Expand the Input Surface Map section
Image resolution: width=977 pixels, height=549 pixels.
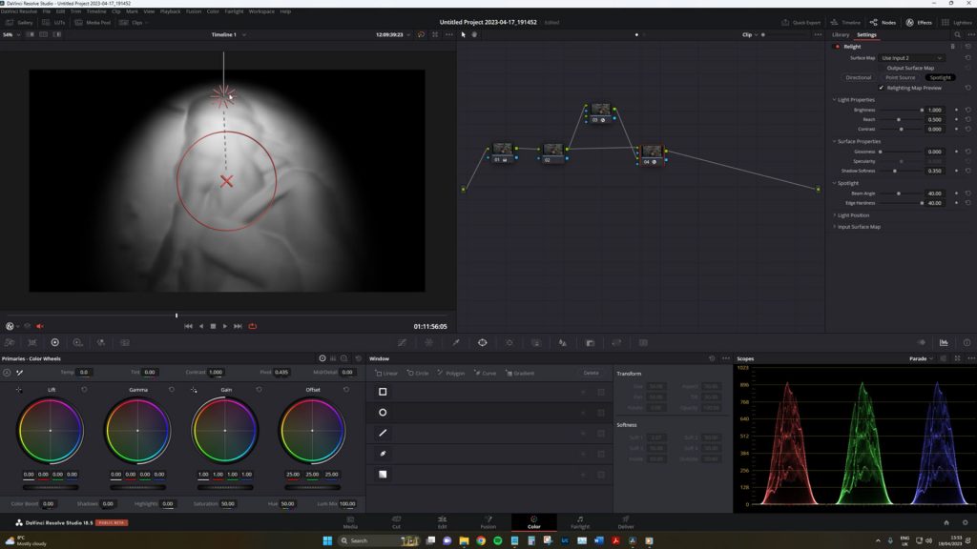[834, 227]
